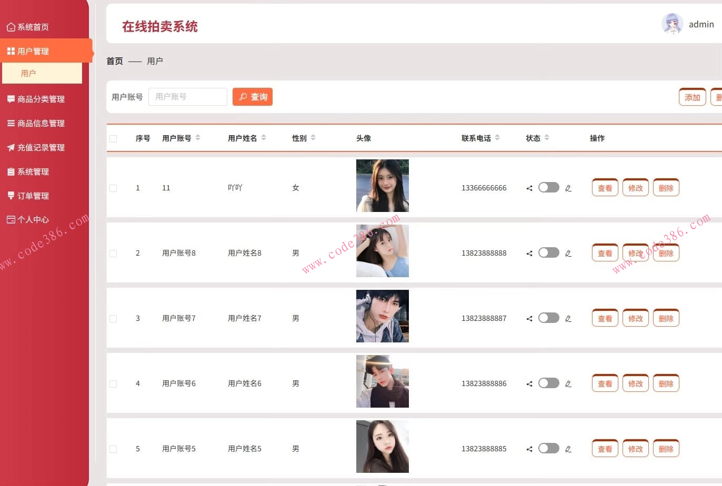Select the 用户管理 grid icon
Screen dimensions: 722x486
tap(11, 50)
